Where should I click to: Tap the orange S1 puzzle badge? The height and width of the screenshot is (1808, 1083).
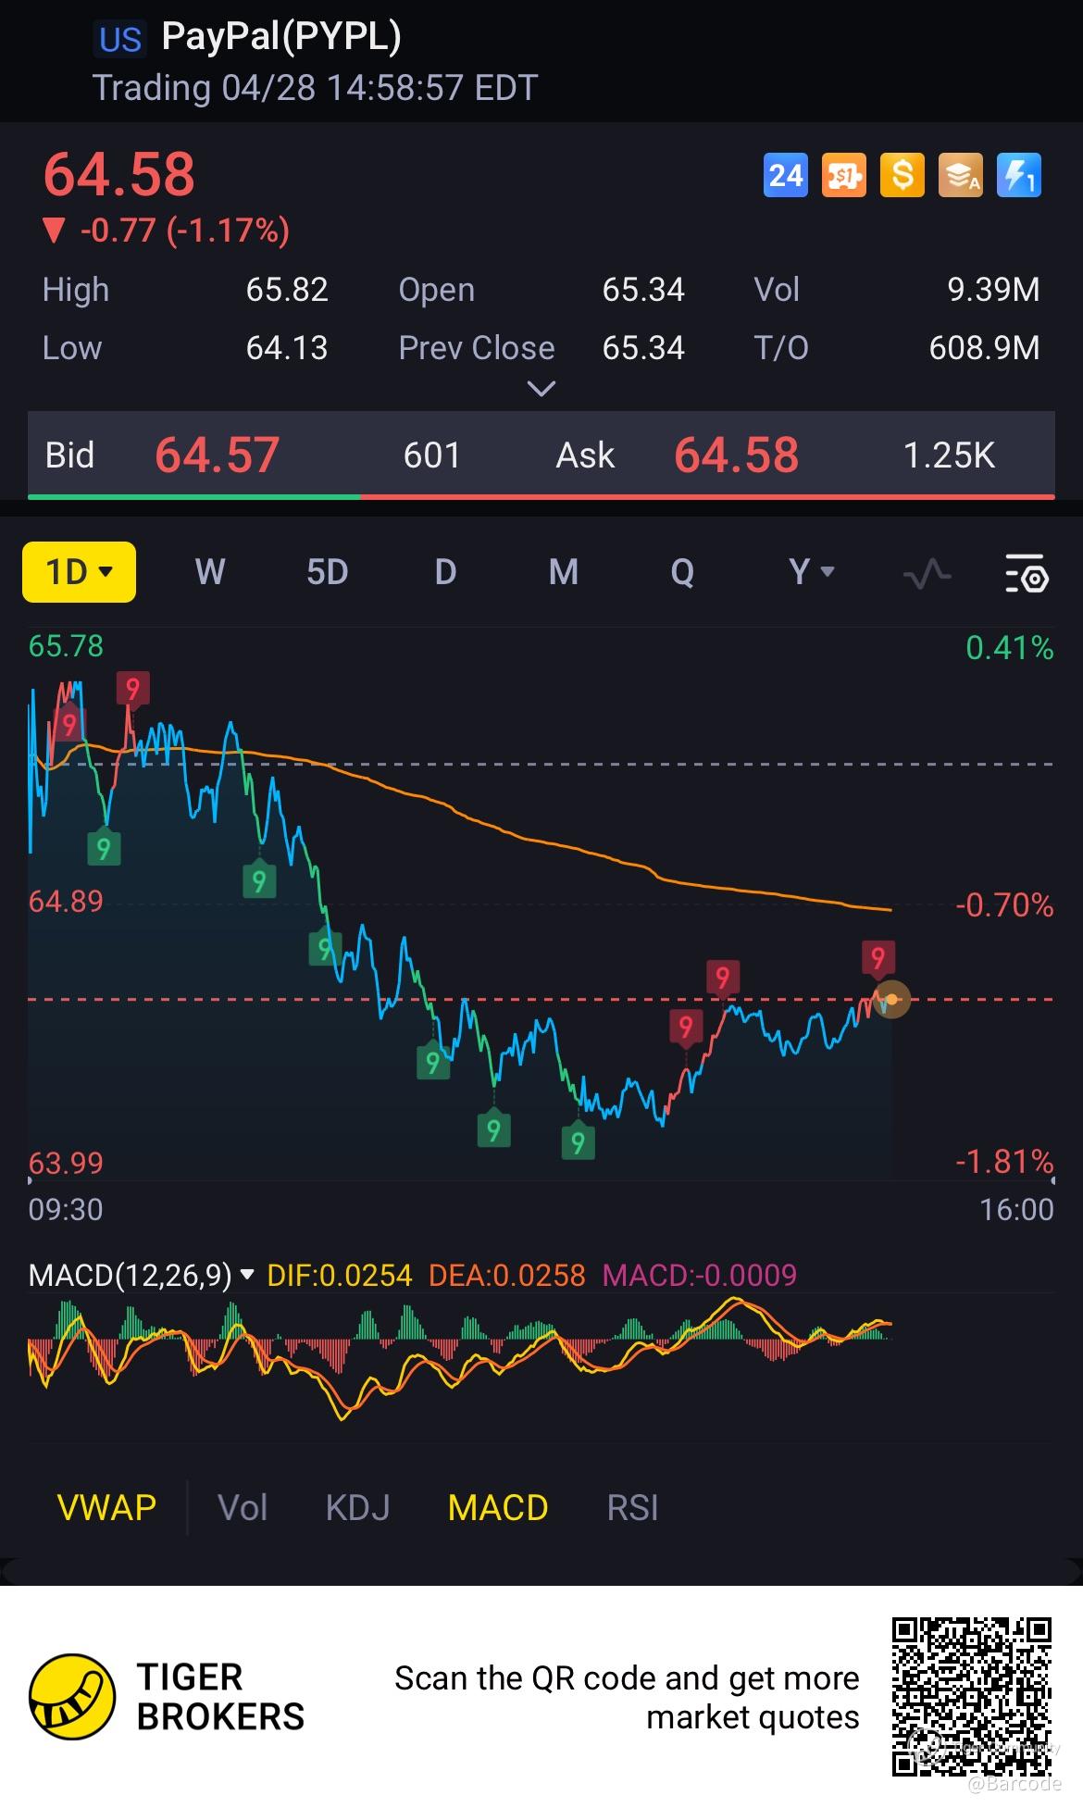[843, 175]
